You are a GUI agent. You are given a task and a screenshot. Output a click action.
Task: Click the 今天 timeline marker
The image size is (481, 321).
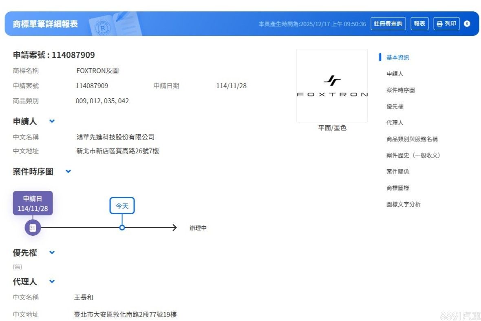click(x=122, y=206)
